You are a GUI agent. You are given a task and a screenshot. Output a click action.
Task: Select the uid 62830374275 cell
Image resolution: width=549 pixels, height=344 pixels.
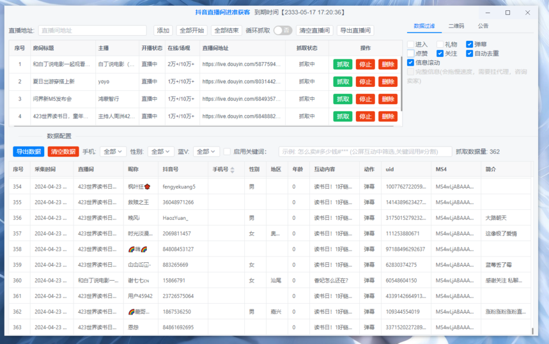coord(401,265)
